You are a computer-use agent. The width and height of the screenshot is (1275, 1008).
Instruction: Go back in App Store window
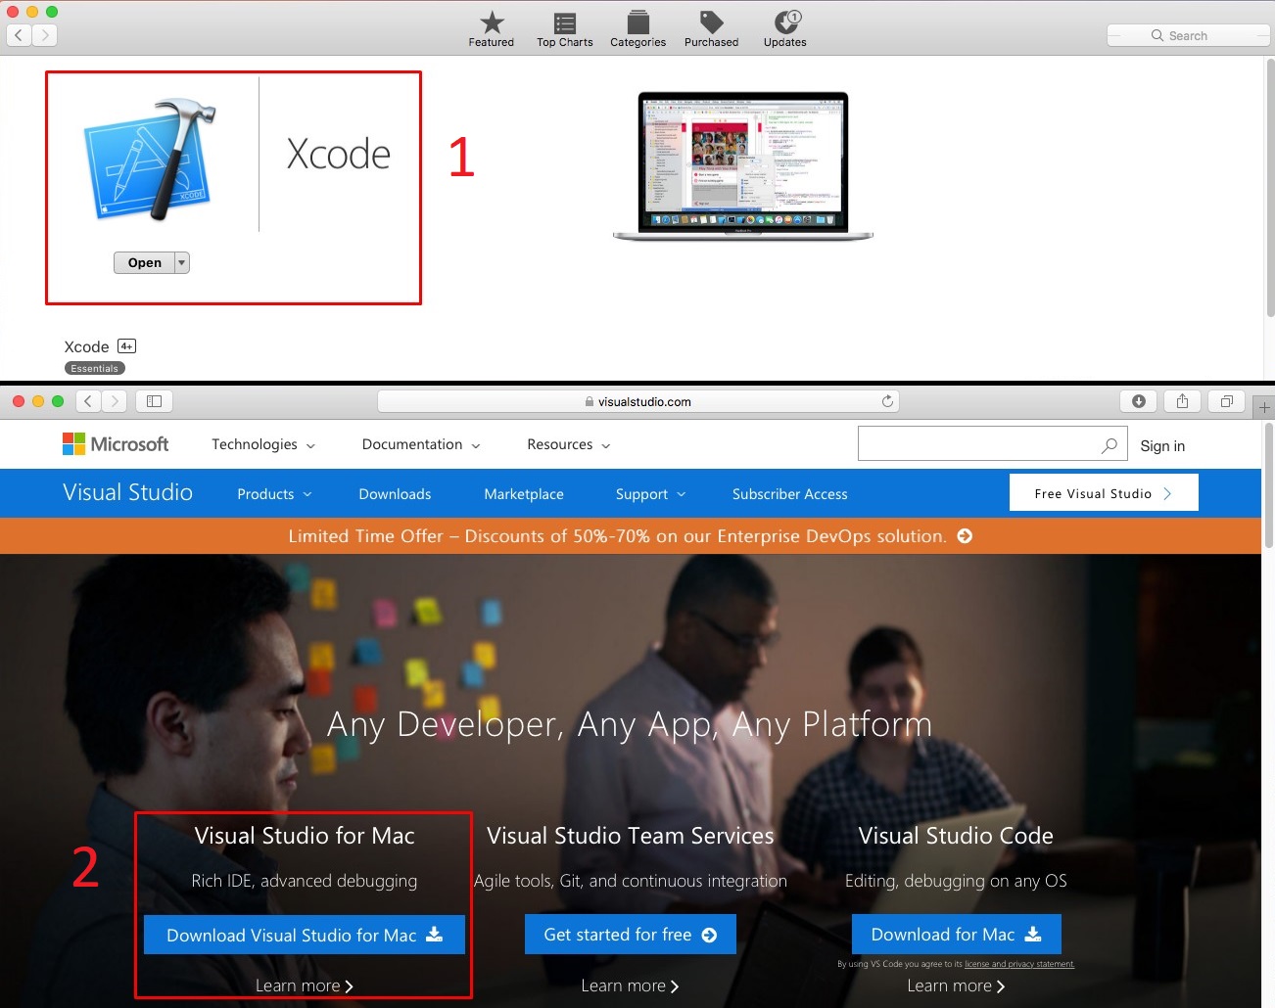tap(19, 35)
